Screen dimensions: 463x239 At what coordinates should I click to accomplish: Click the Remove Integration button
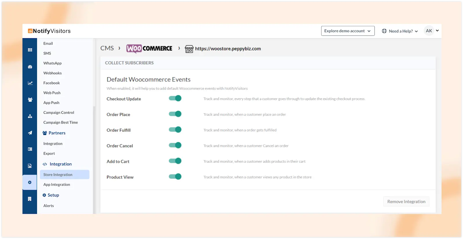406,201
